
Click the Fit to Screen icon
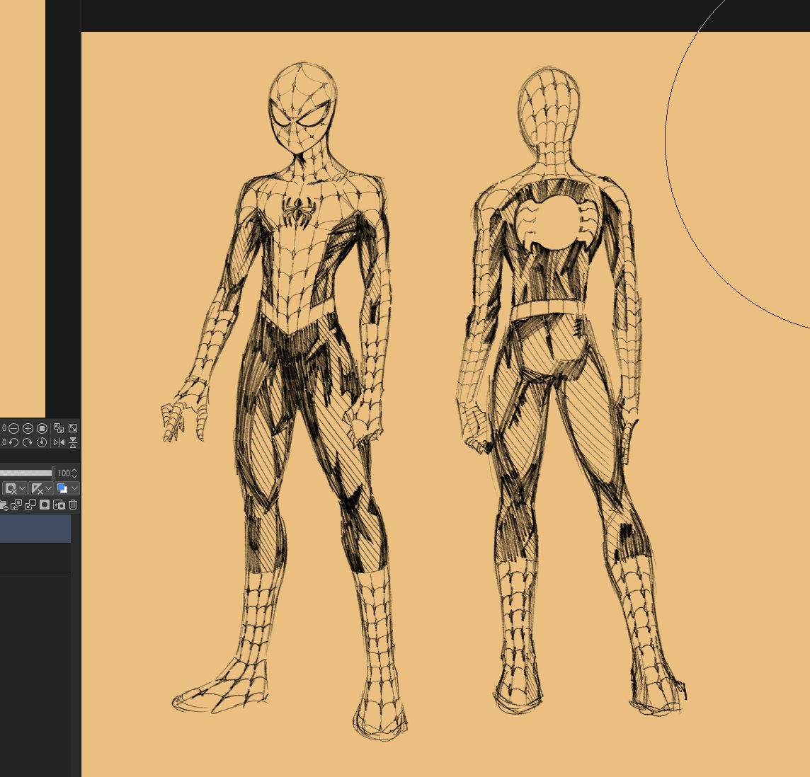[x=73, y=428]
